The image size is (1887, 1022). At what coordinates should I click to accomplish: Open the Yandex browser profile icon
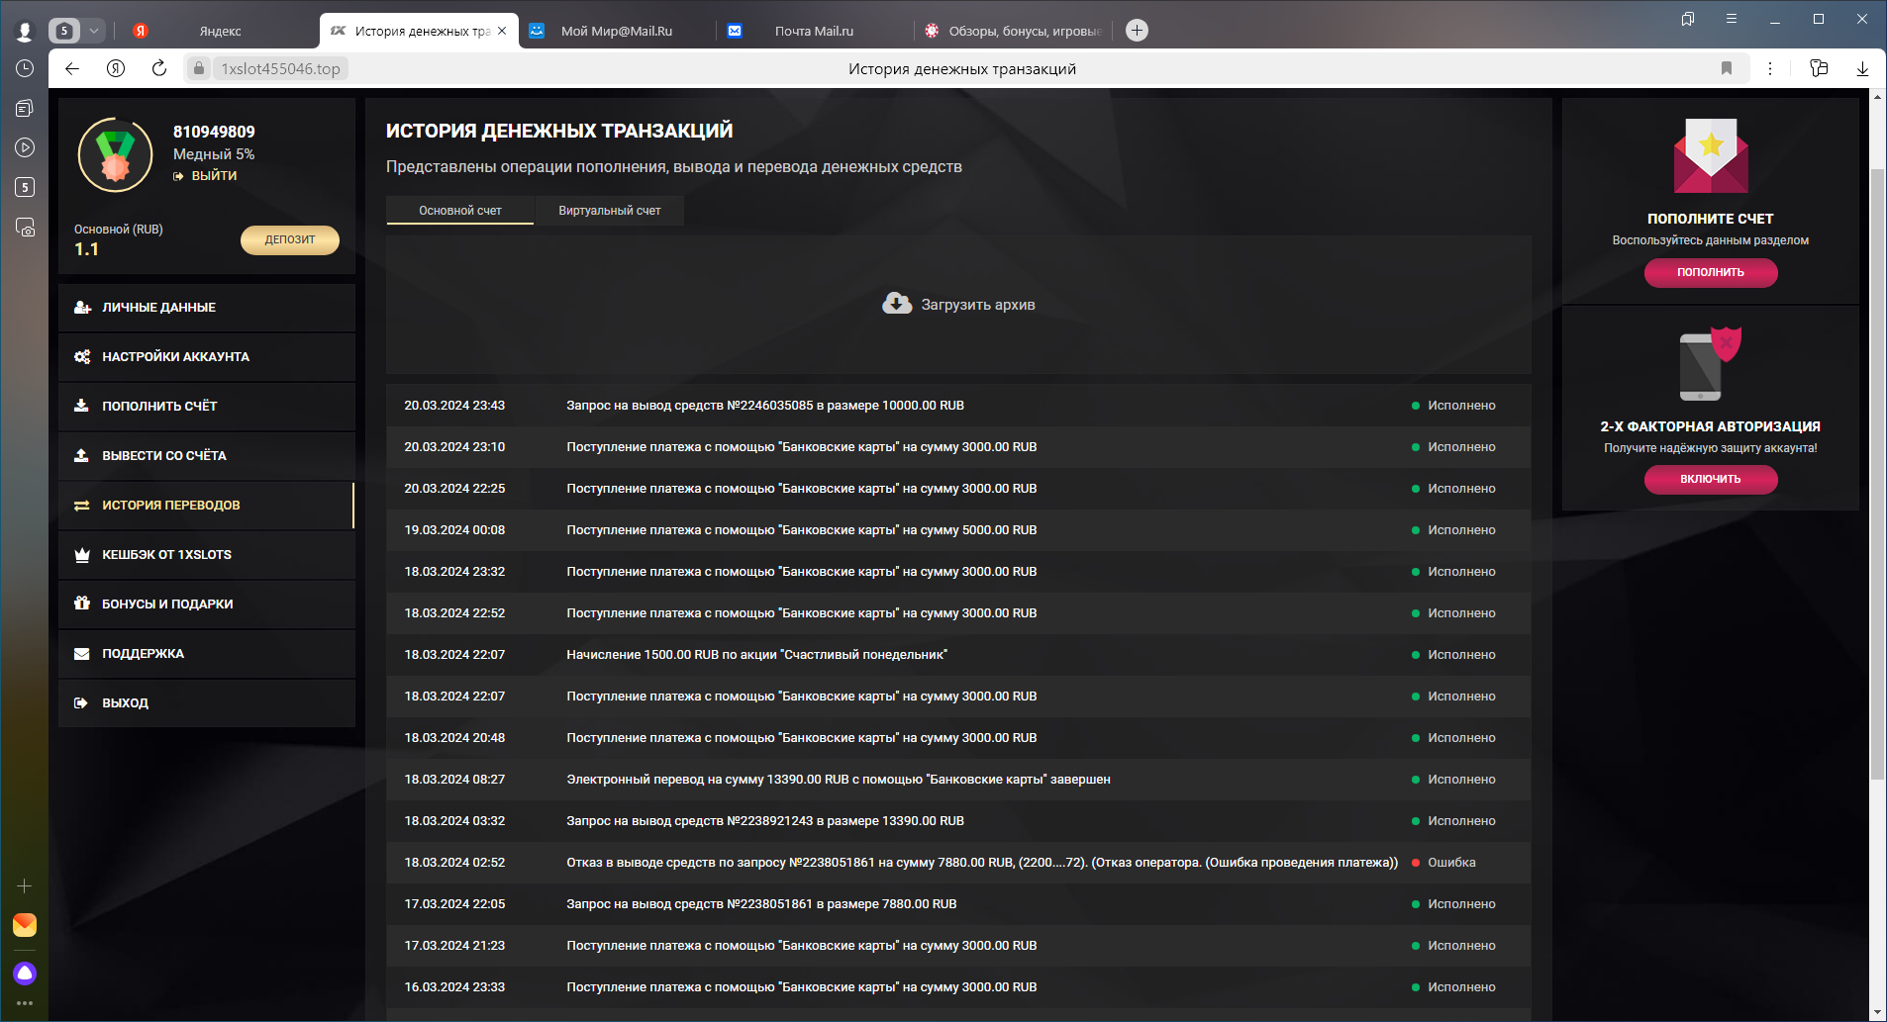point(25,31)
